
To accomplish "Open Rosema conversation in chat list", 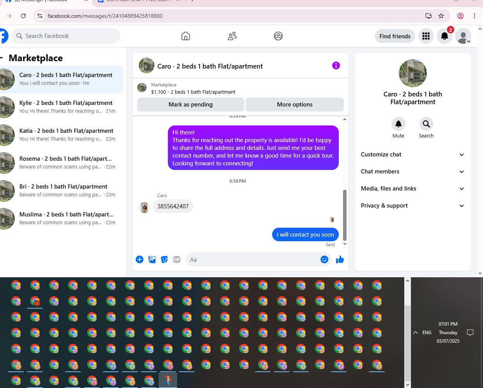I will pyautogui.click(x=62, y=163).
